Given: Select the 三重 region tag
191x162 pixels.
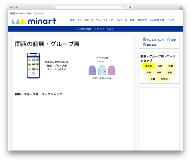Looking at the screenshot, I should pyautogui.click(x=153, y=79).
